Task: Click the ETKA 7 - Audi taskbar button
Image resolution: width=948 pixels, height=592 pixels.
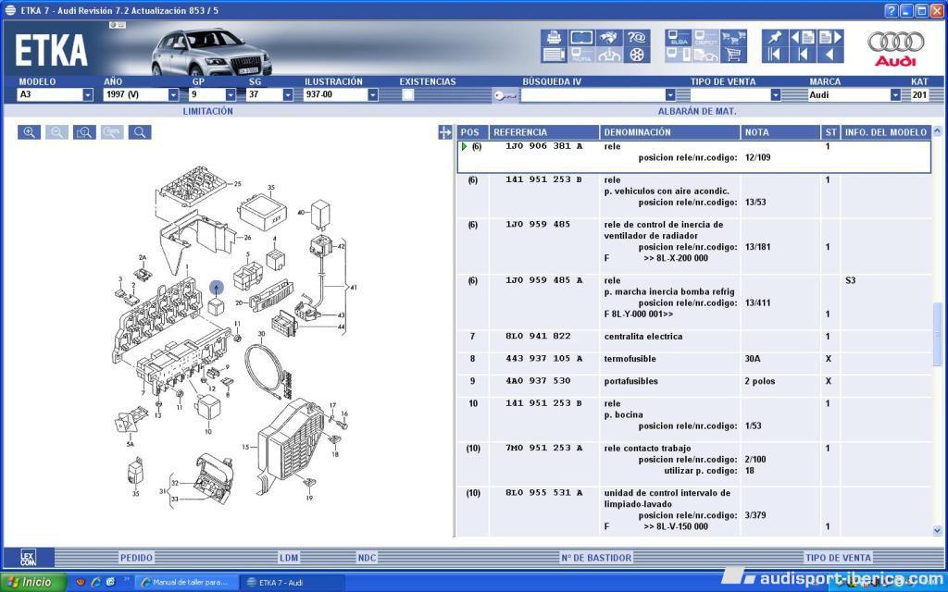Action: tap(292, 583)
